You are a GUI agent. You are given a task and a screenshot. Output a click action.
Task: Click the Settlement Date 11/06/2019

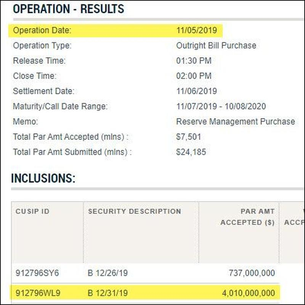(196, 91)
